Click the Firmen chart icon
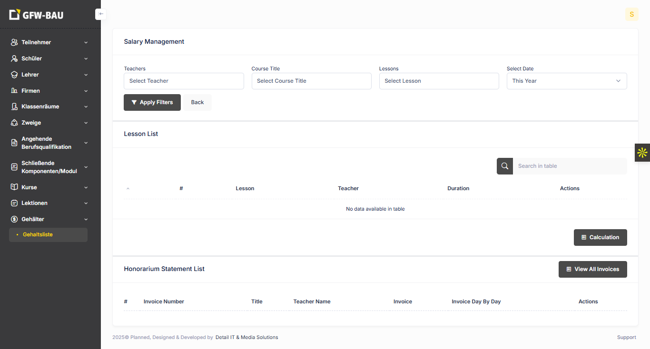This screenshot has height=349, width=650. 14,91
